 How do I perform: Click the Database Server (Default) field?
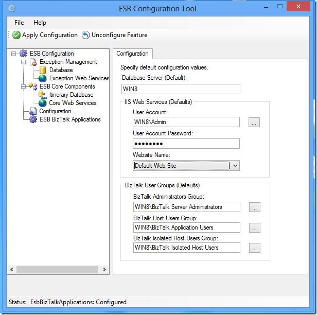(x=181, y=89)
